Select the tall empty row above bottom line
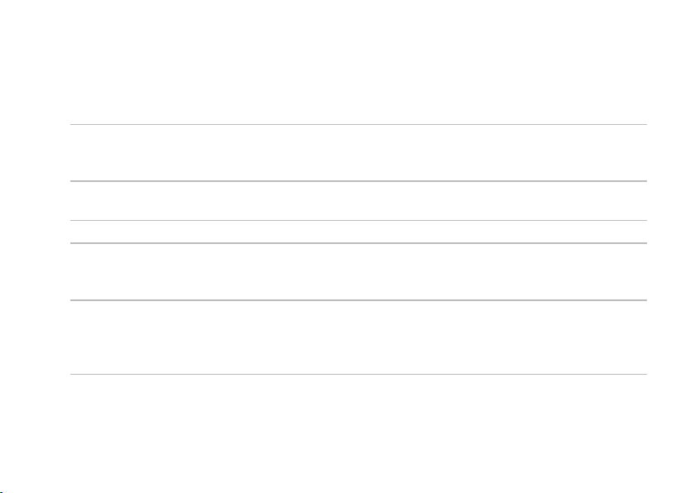This screenshot has height=493, width=695. (x=358, y=337)
